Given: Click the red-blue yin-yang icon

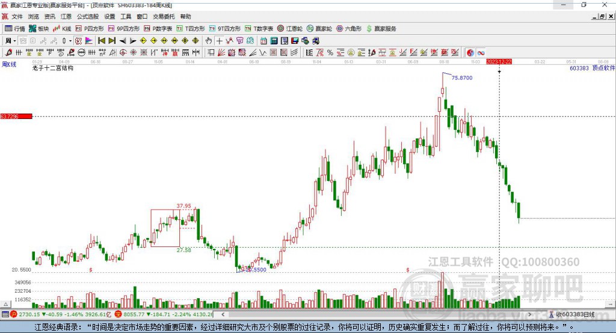Looking at the screenshot, I should point(470,53).
